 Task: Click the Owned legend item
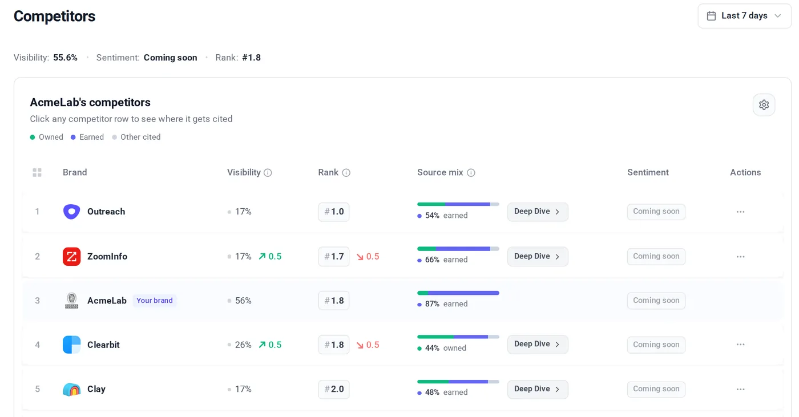point(47,137)
